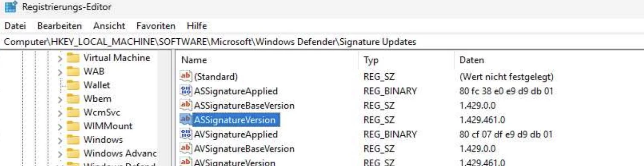Click the AVSignatureApplied binary value icon
644x166 pixels.
[186, 135]
